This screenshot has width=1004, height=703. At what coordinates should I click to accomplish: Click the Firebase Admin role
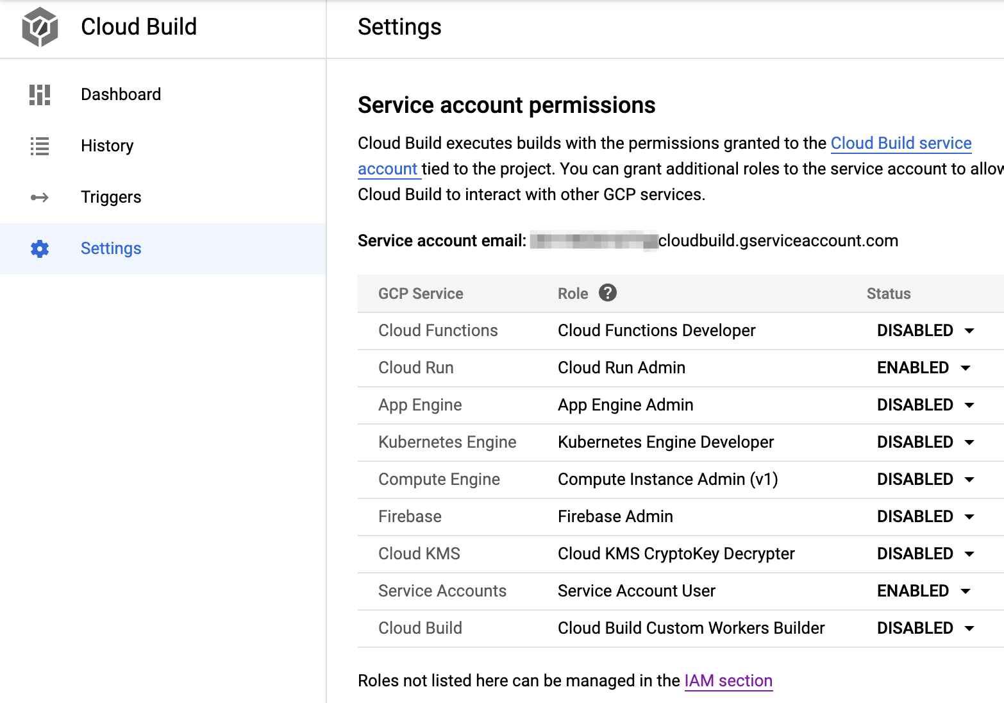(615, 516)
